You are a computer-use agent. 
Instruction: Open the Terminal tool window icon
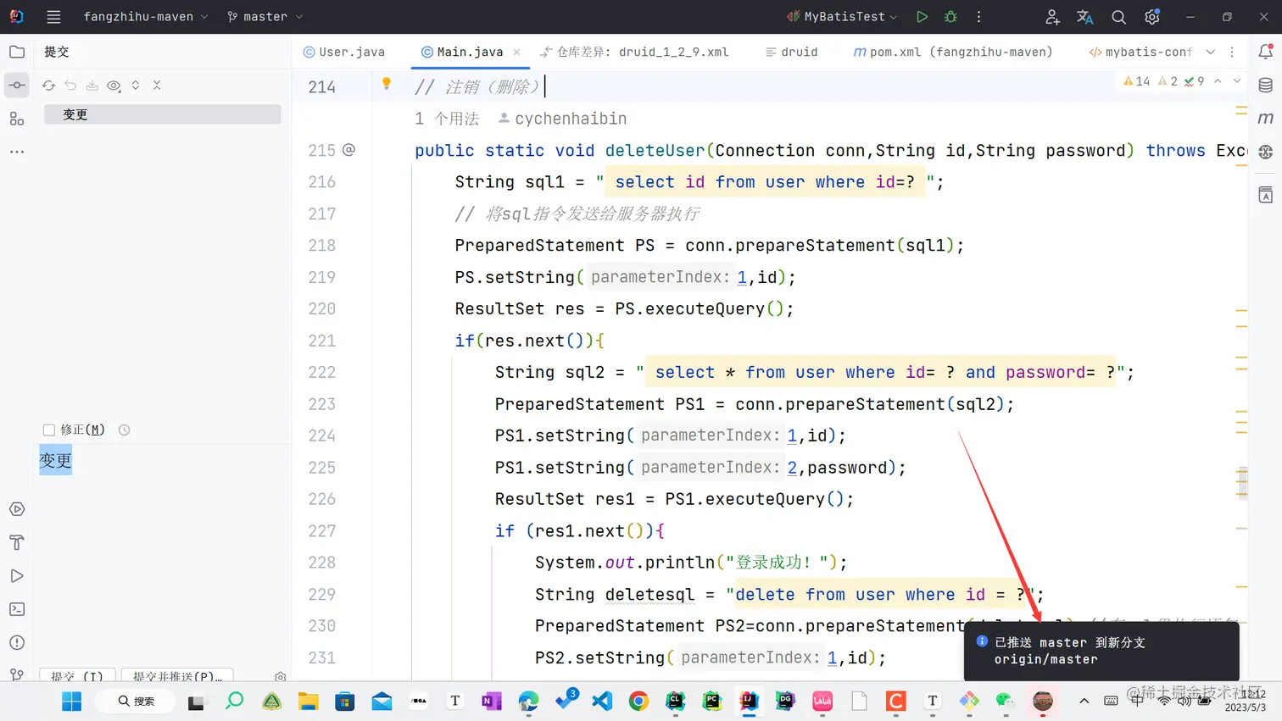tap(17, 609)
